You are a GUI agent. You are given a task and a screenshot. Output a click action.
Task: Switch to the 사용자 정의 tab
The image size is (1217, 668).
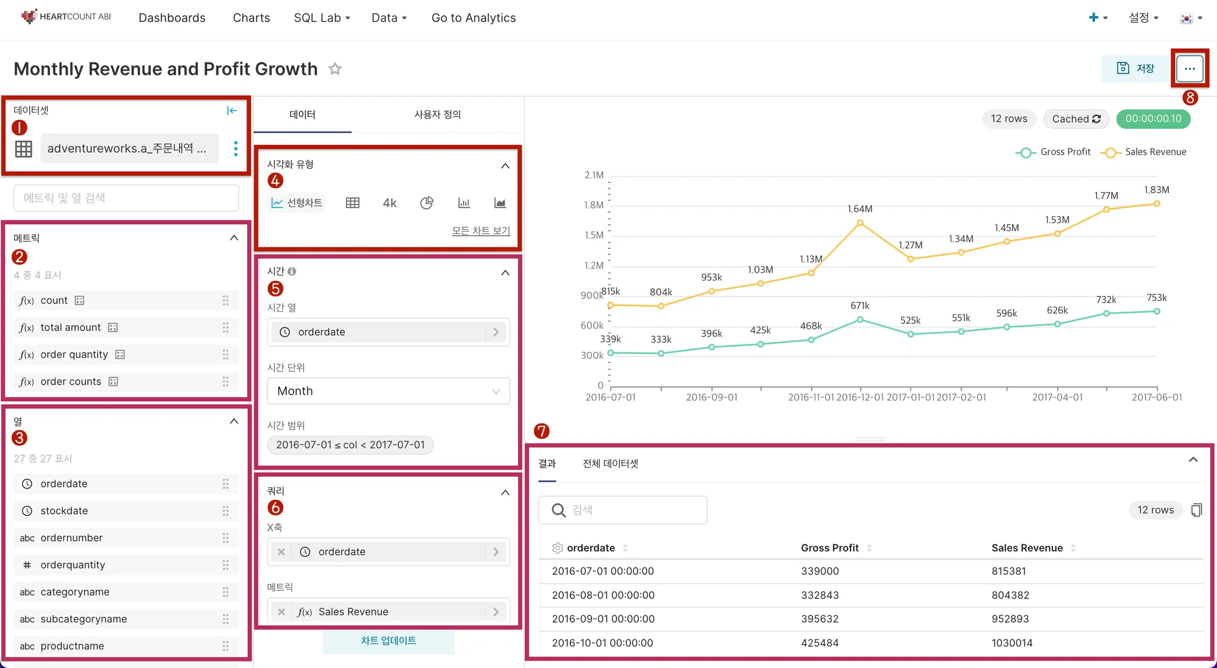click(x=437, y=115)
